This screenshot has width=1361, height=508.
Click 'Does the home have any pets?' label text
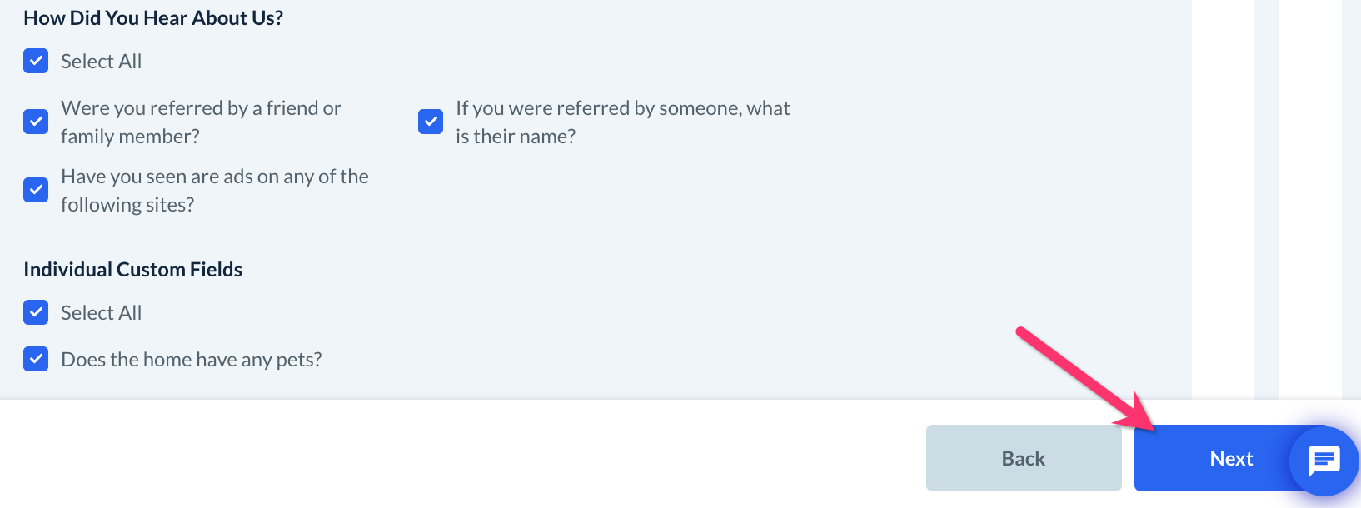pyautogui.click(x=192, y=360)
